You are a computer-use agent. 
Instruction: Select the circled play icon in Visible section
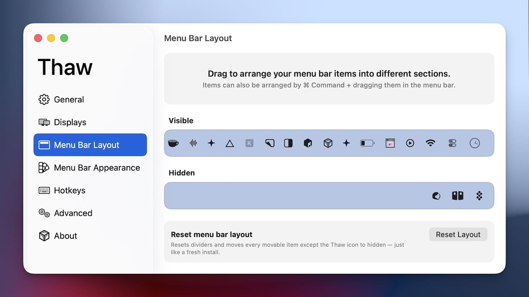point(410,143)
